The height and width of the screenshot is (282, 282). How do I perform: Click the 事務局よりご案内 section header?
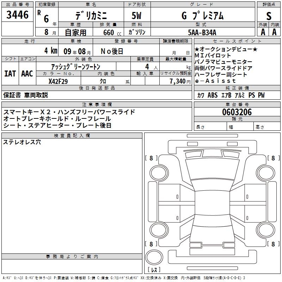[72, 257]
